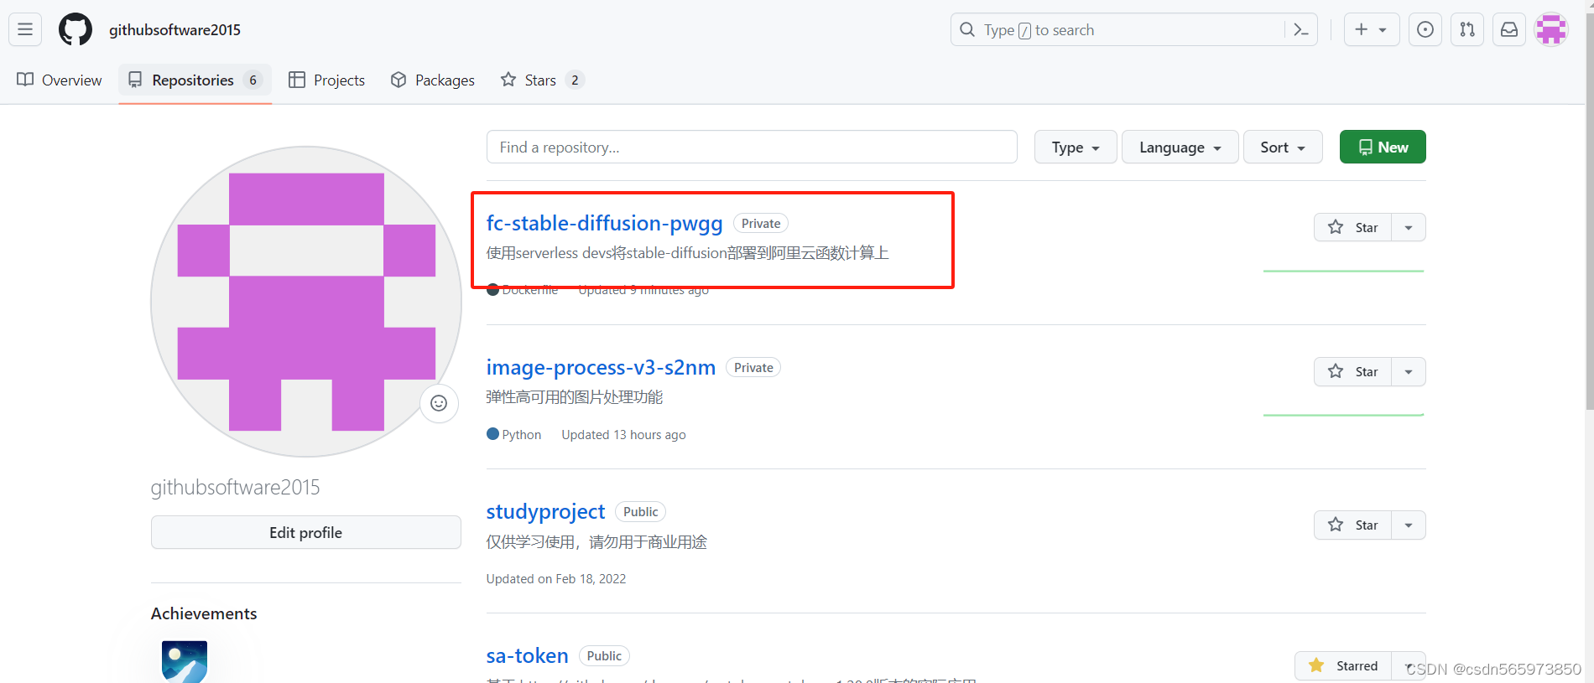This screenshot has height=683, width=1594.
Task: Expand the Language filter dropdown
Action: [1180, 147]
